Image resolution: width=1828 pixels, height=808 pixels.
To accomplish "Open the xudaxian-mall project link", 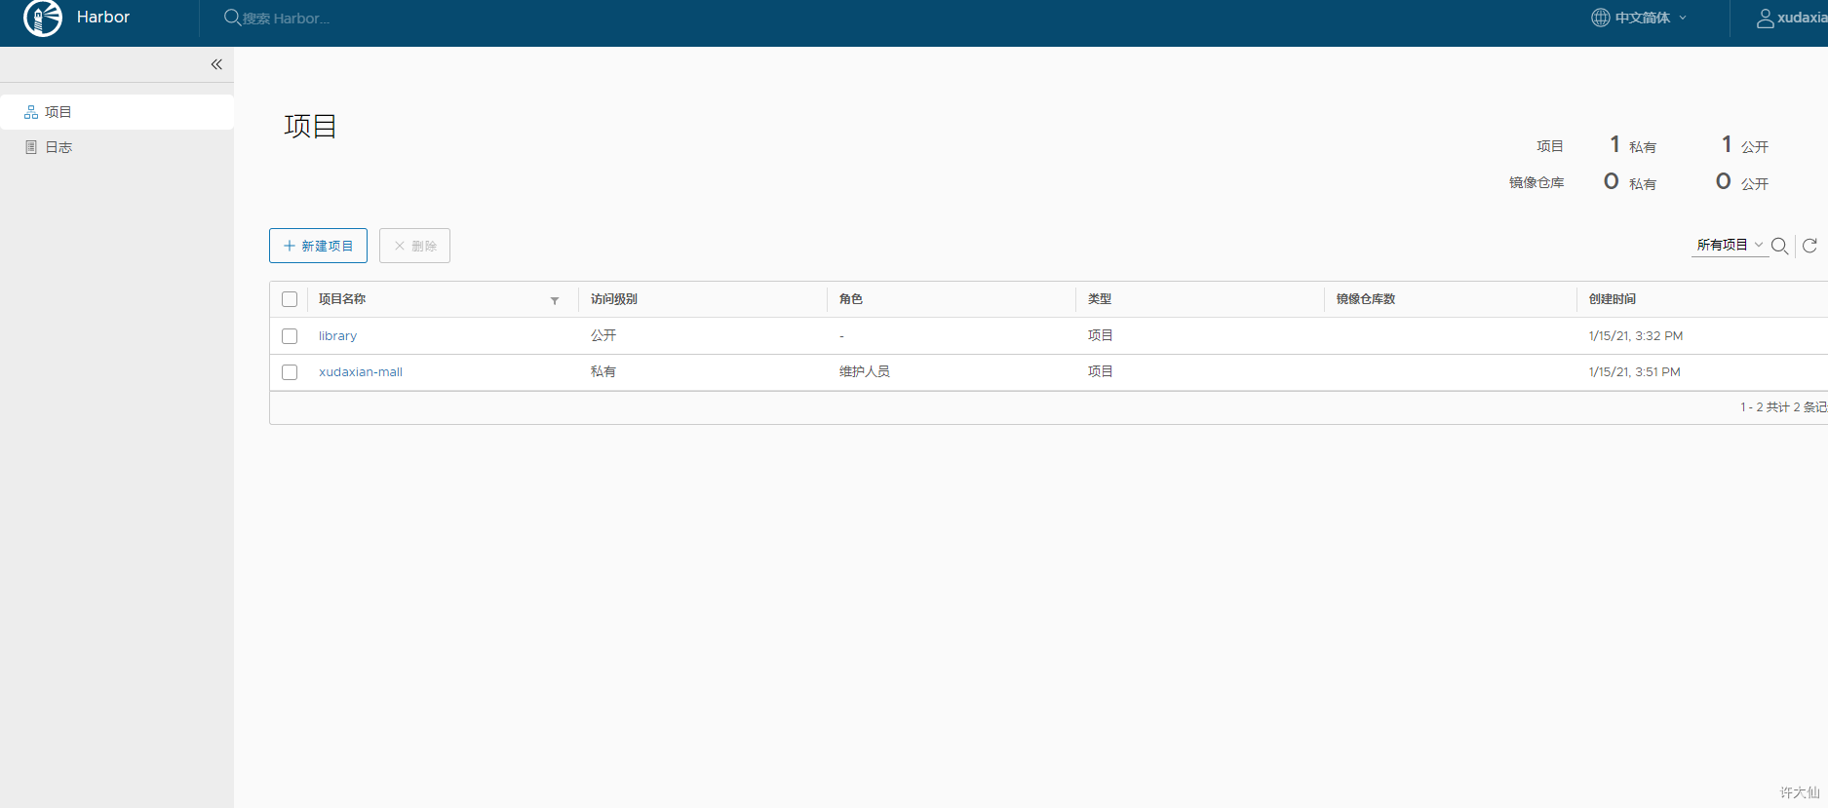I will click(361, 372).
